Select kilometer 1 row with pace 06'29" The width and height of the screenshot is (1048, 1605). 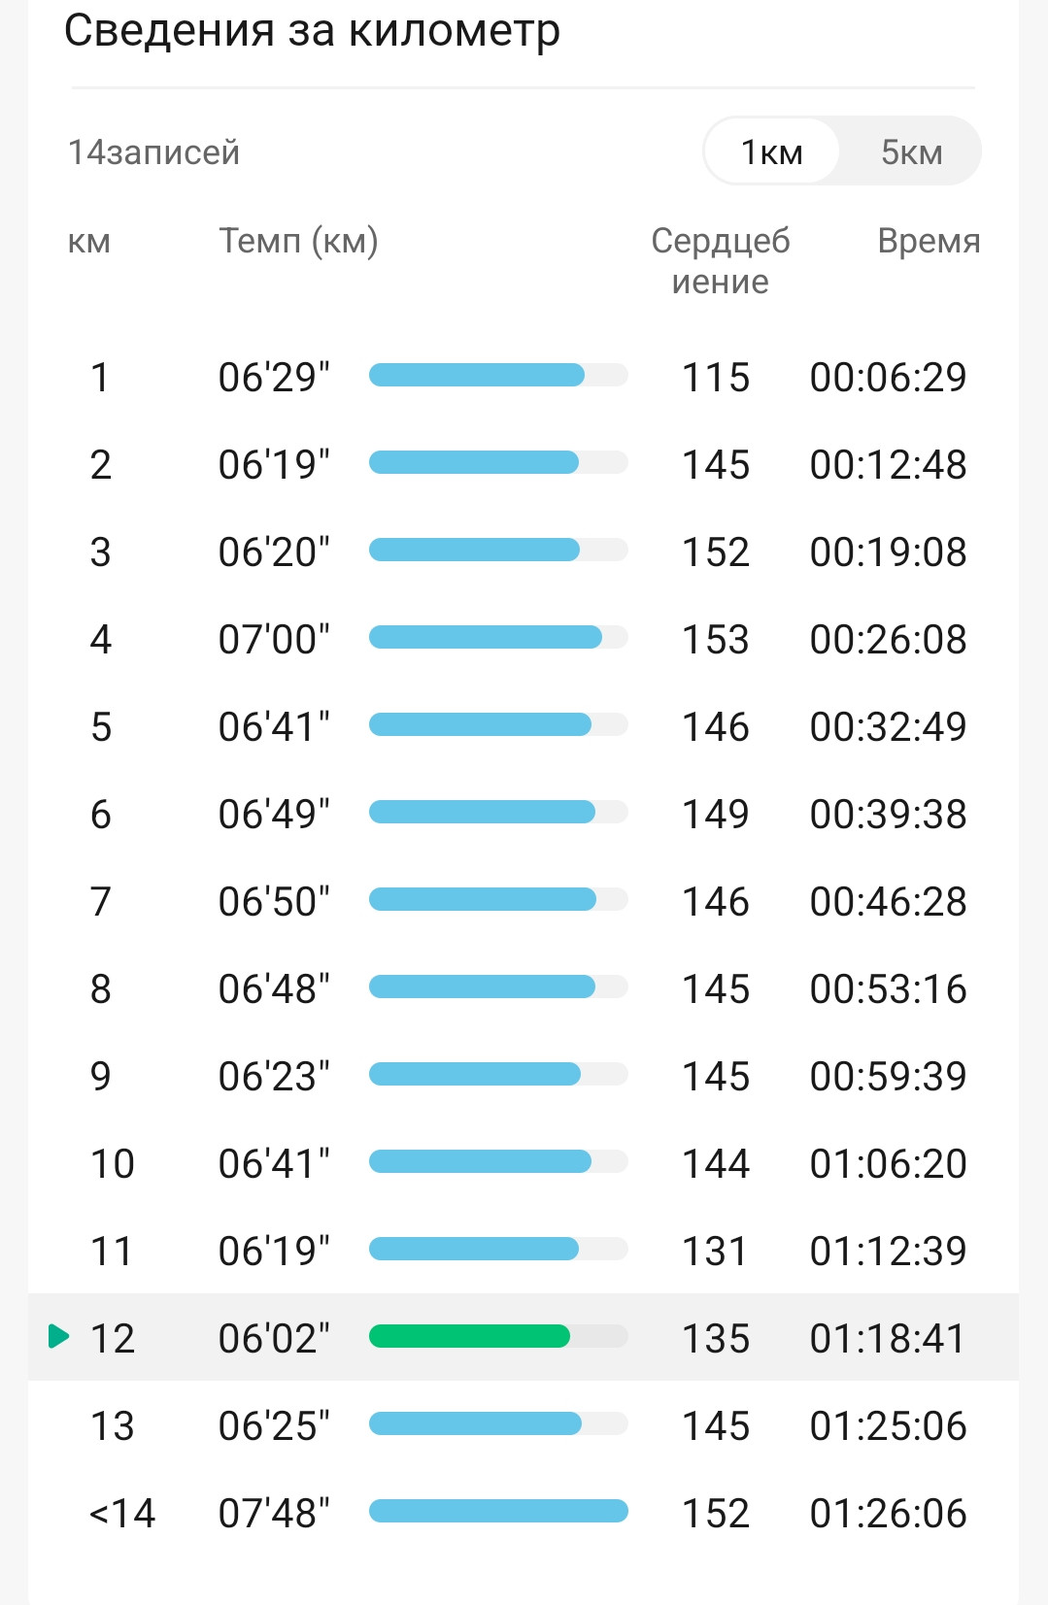[x=524, y=377]
